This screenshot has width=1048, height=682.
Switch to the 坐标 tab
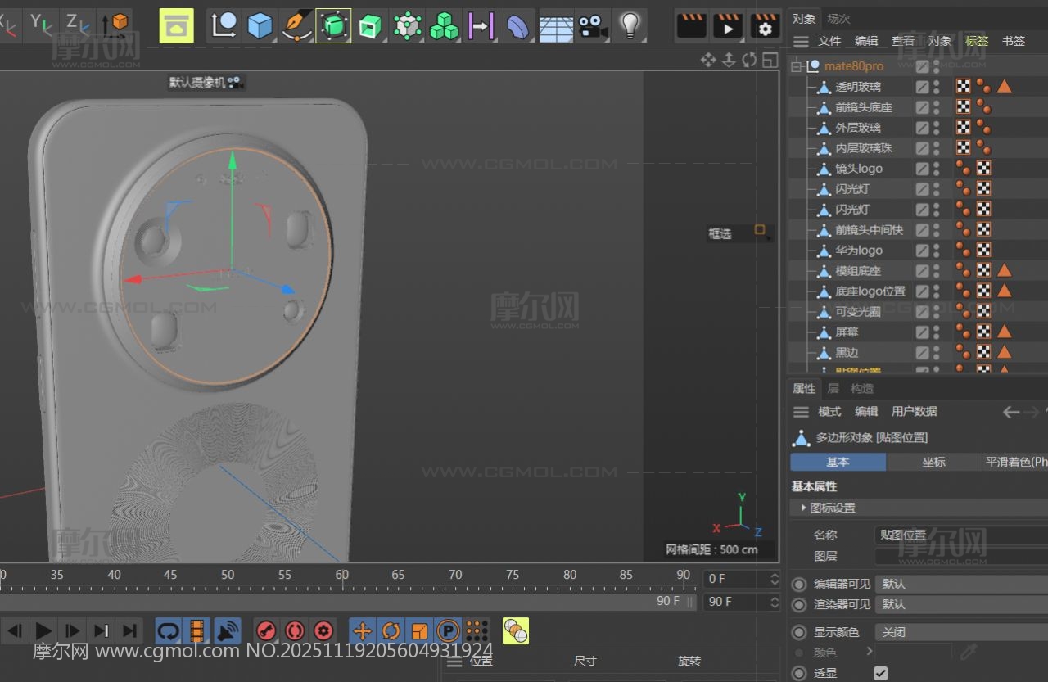tap(933, 462)
